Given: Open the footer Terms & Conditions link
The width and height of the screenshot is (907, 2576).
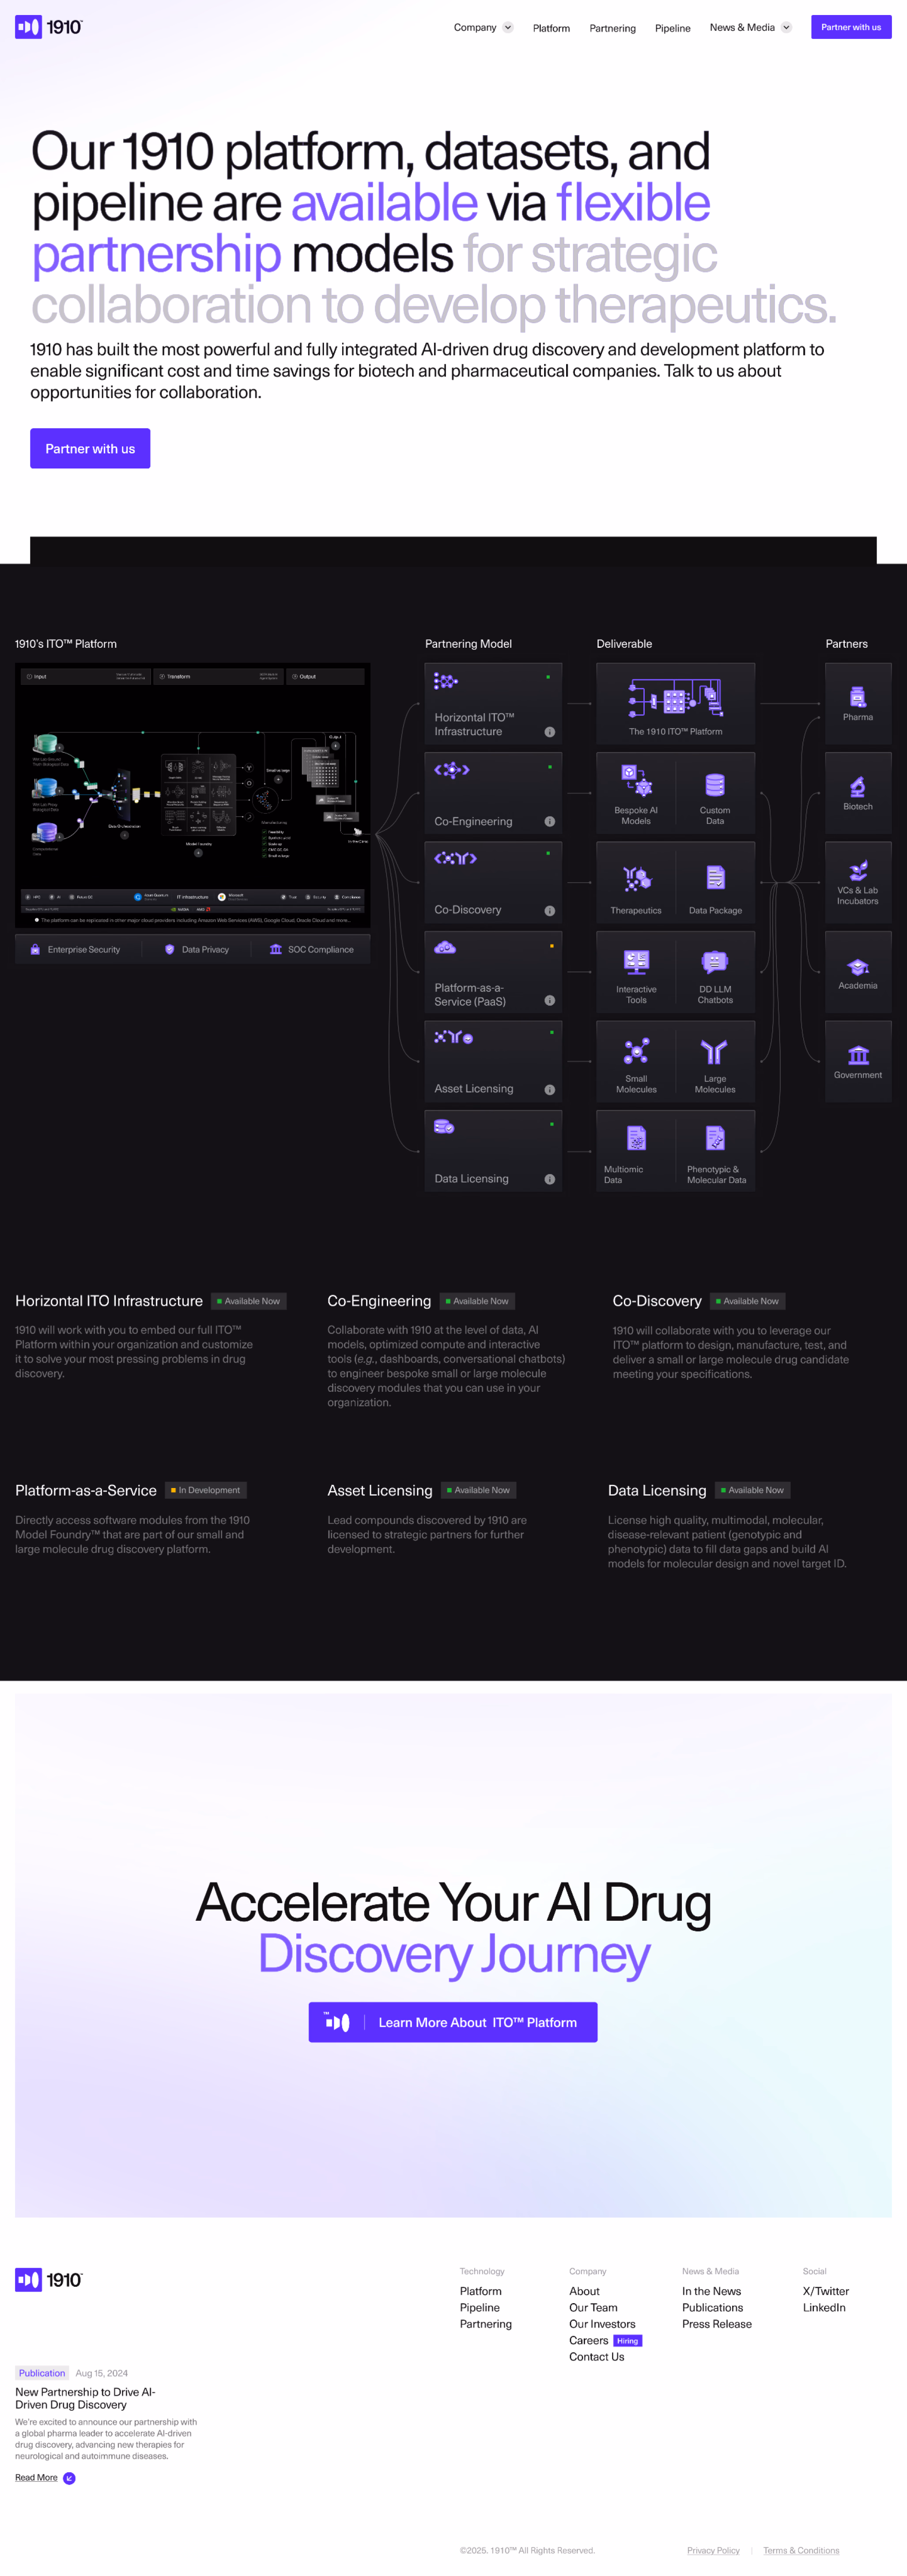Looking at the screenshot, I should tap(801, 2551).
